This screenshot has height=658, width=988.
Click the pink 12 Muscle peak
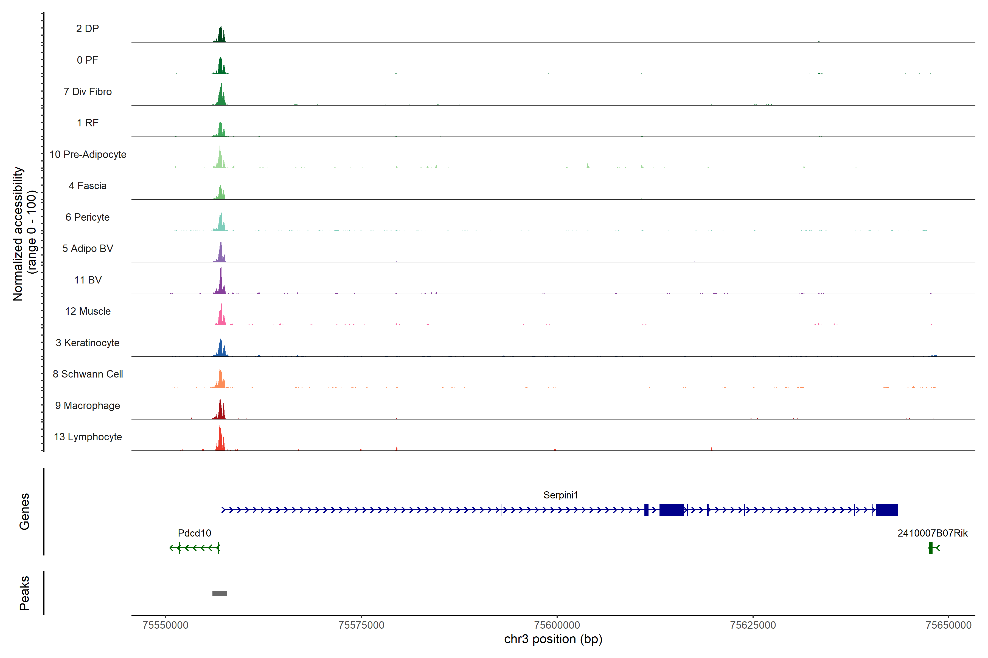pyautogui.click(x=221, y=317)
